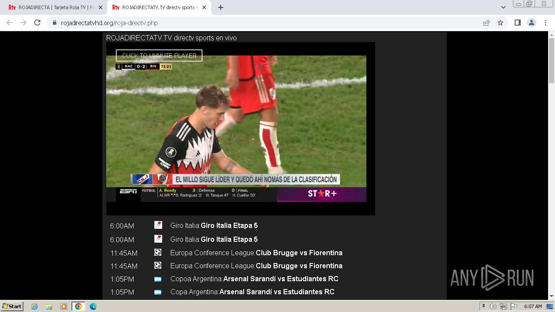This screenshot has width=555, height=312.
Task: Expand the tab search dropdown
Action: point(503,7)
